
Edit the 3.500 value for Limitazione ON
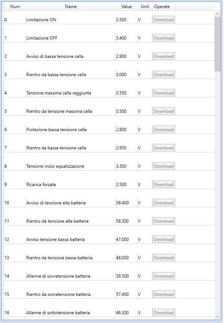click(121, 20)
